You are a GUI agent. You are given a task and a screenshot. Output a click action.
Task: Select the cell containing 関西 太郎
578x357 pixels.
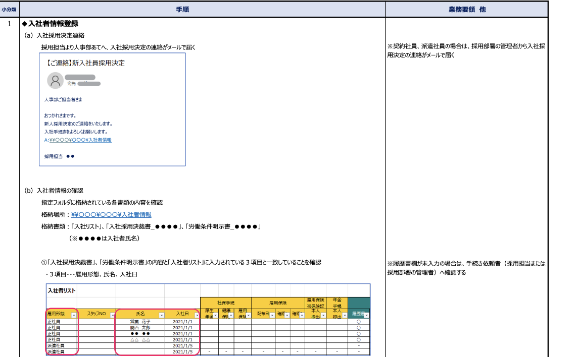[x=140, y=327]
